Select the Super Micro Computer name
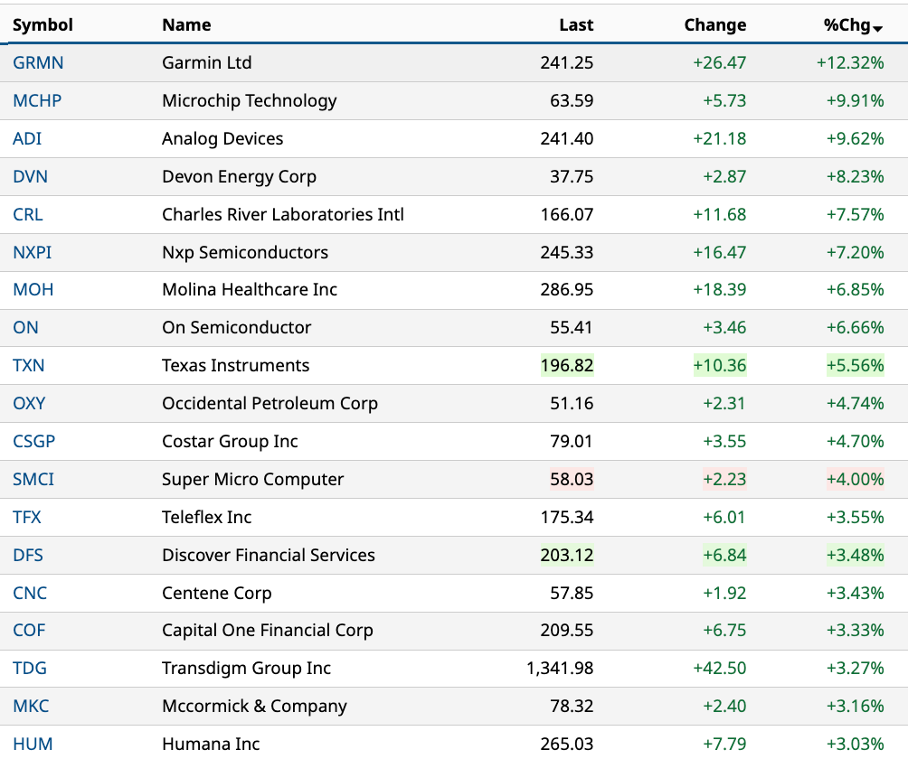The width and height of the screenshot is (908, 759). pos(252,479)
